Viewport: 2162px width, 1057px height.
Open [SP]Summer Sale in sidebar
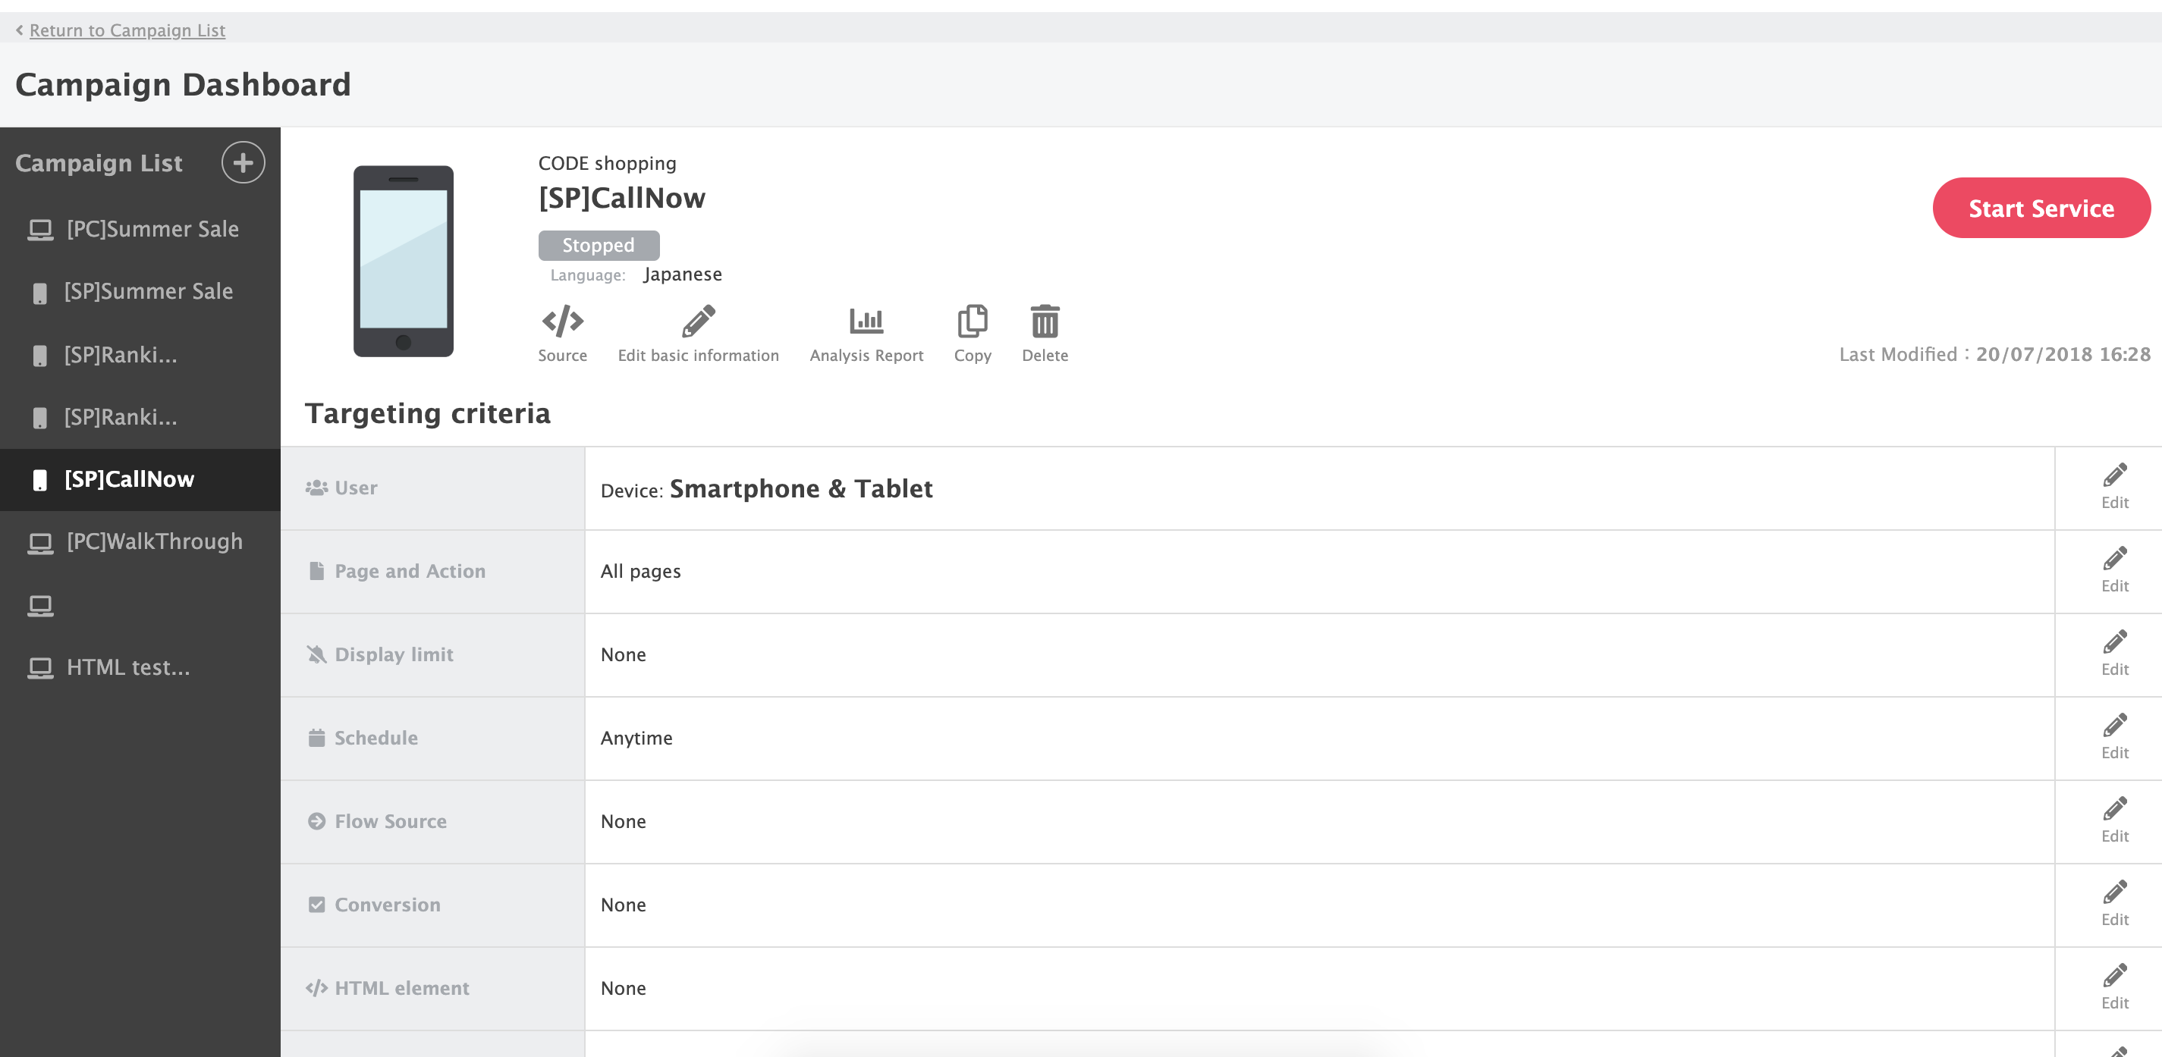click(x=149, y=291)
